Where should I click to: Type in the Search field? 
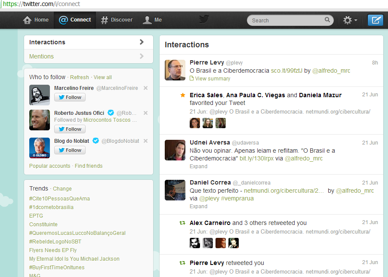pyautogui.click(x=286, y=20)
